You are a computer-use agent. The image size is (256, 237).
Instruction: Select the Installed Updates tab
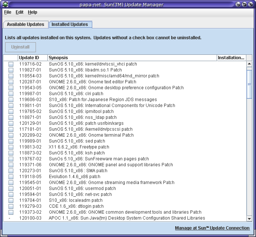point(70,24)
